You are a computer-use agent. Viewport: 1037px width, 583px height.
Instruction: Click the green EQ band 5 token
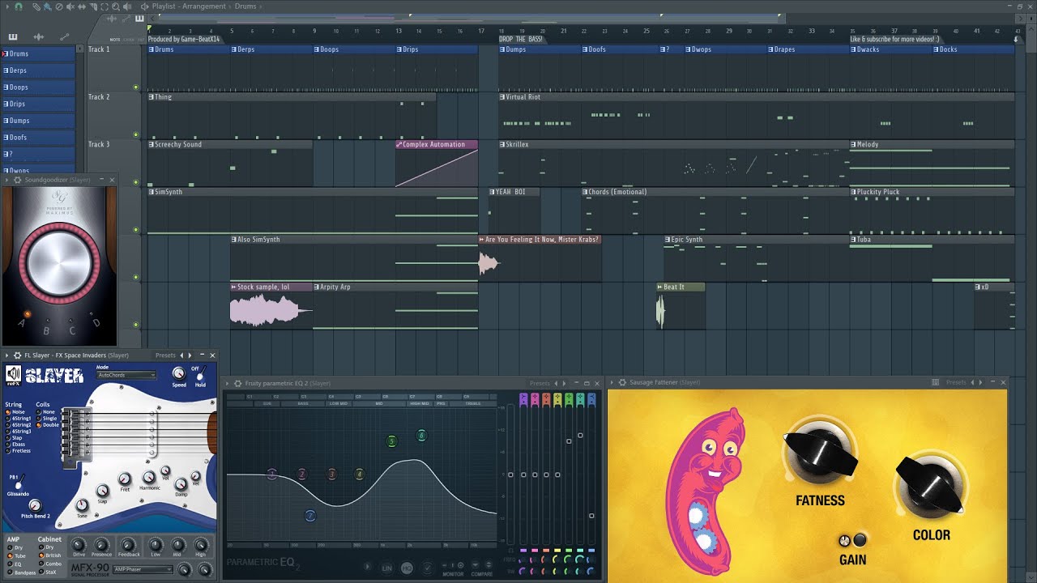(391, 441)
